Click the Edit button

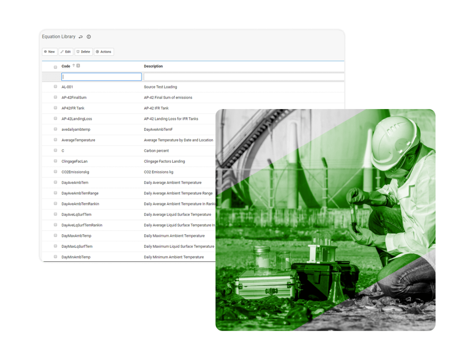(x=65, y=52)
